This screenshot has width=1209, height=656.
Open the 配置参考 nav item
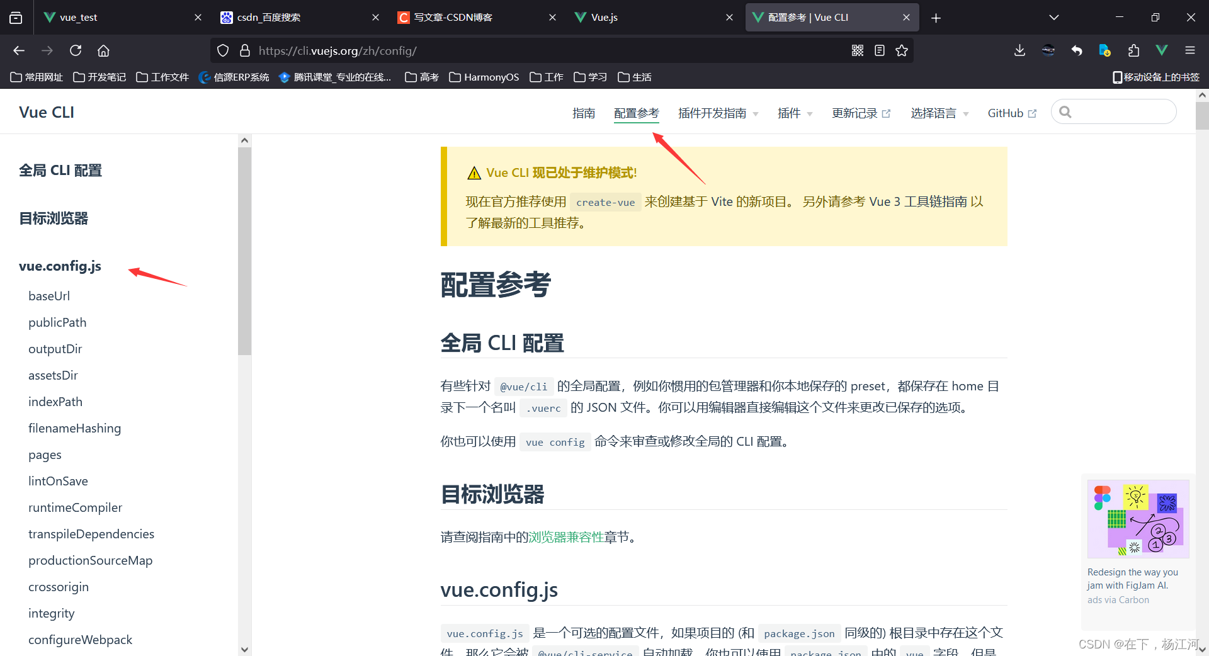point(637,113)
